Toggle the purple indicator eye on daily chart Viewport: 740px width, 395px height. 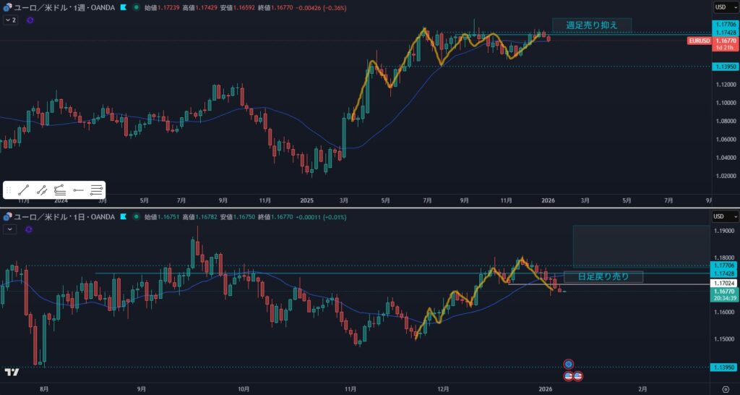click(x=30, y=229)
